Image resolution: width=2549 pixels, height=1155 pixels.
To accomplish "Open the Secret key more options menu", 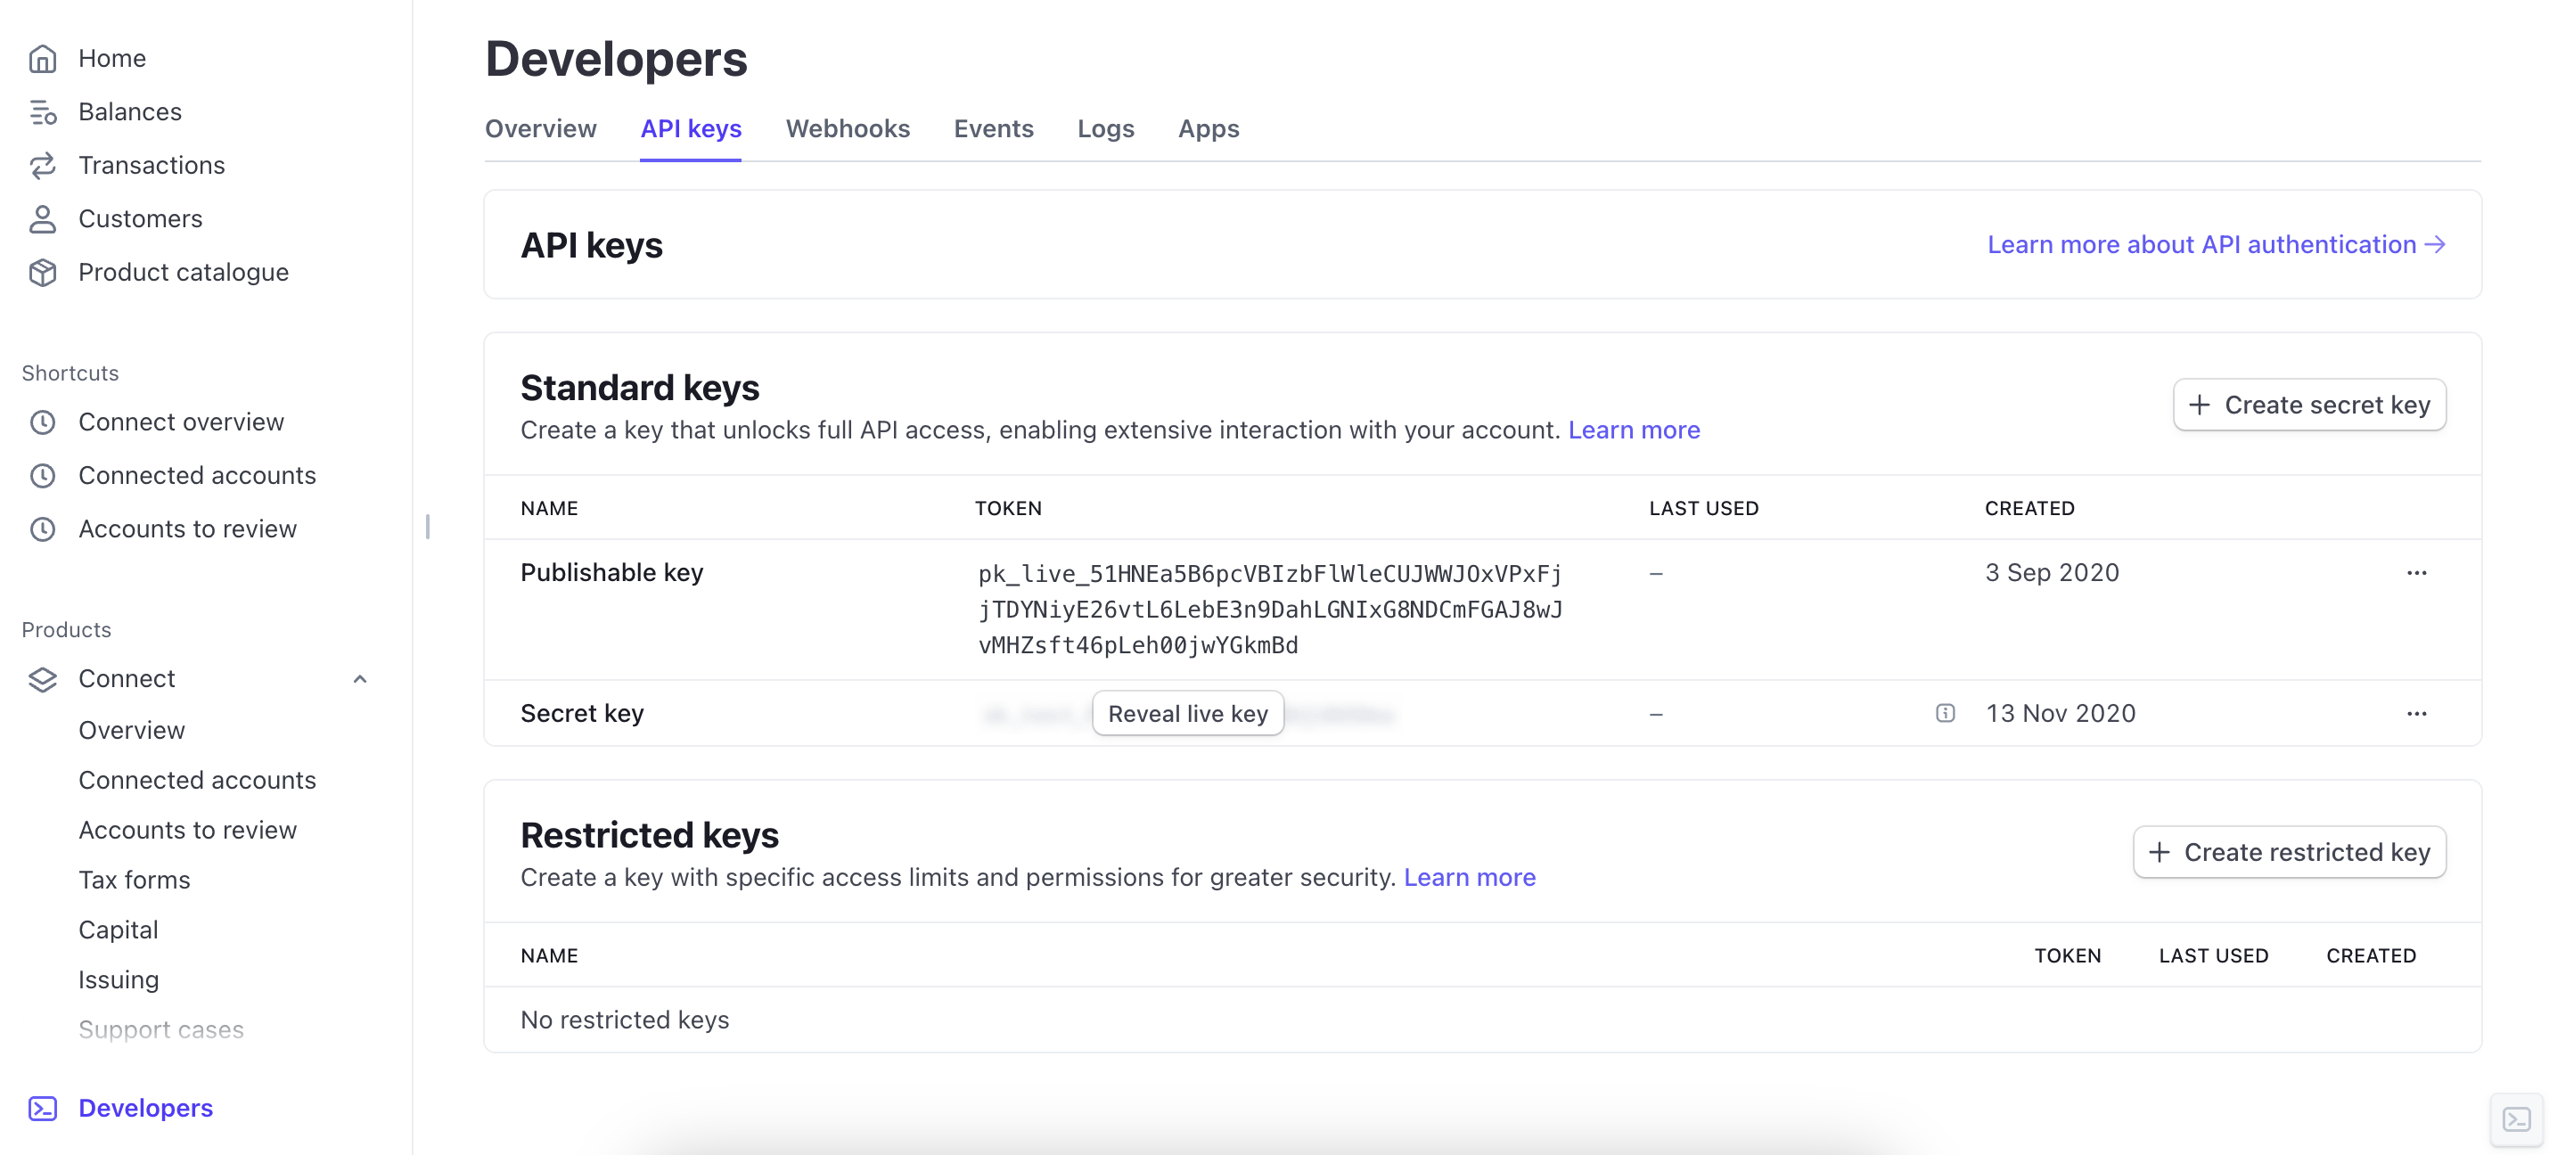I will coord(2416,714).
